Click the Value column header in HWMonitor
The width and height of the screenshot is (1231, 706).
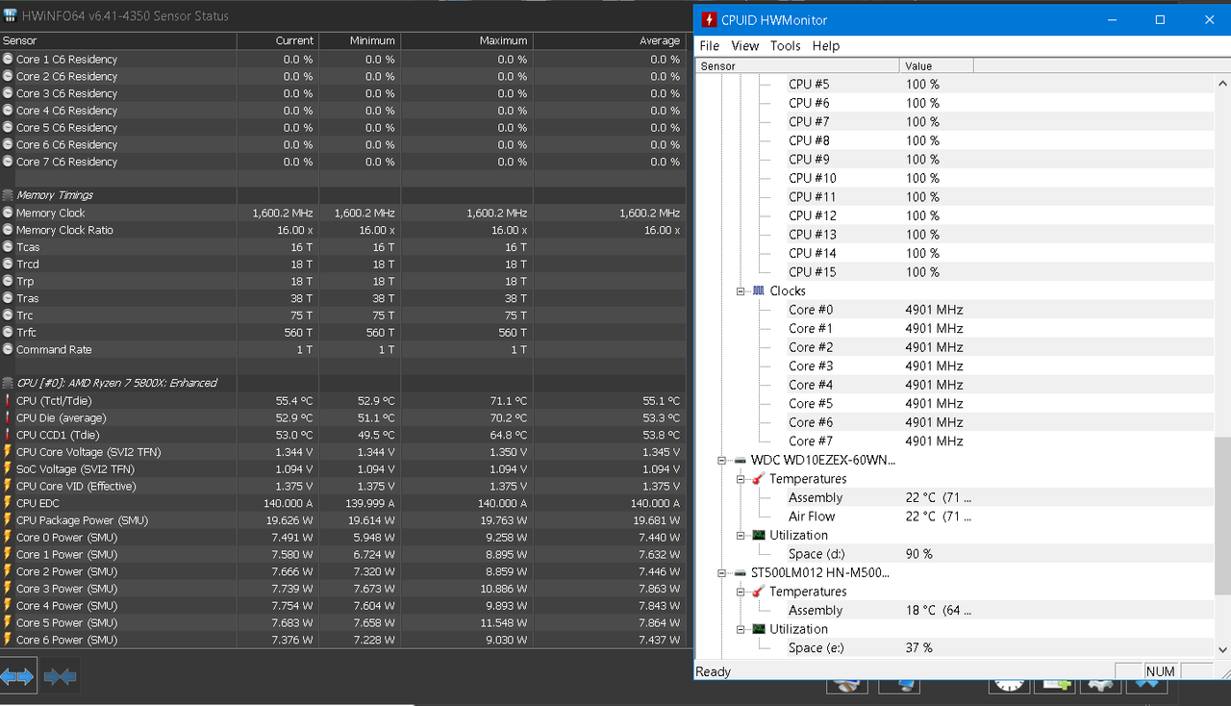pos(937,65)
